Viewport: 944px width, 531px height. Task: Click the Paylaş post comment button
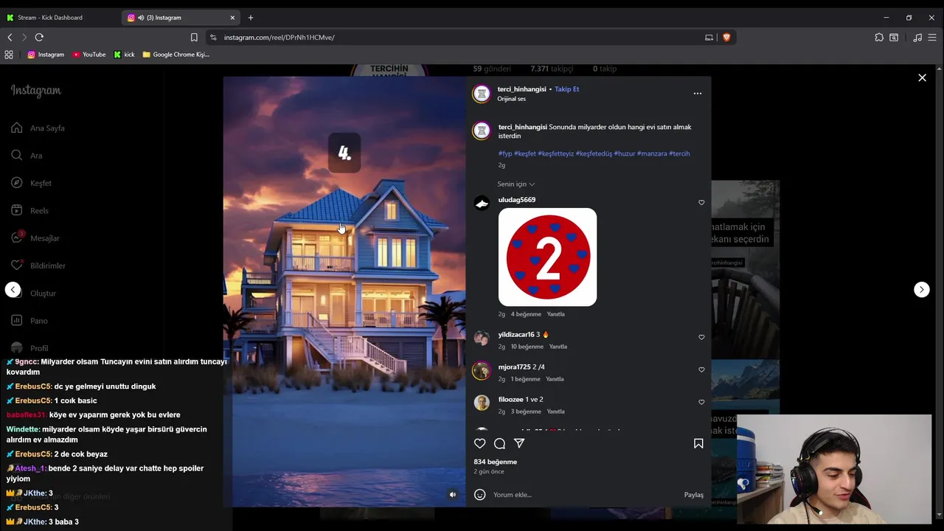(x=694, y=495)
